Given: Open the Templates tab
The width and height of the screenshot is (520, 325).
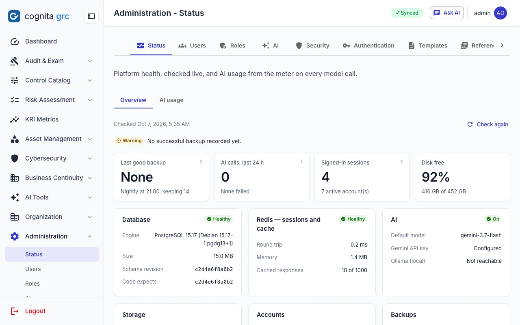Looking at the screenshot, I should [x=427, y=45].
